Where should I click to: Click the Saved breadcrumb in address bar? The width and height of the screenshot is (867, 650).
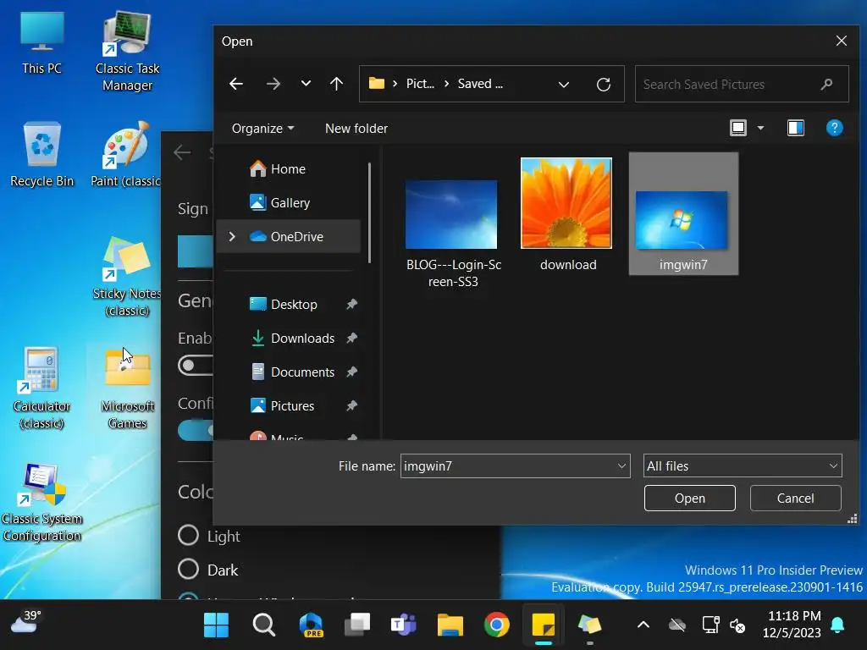(480, 84)
